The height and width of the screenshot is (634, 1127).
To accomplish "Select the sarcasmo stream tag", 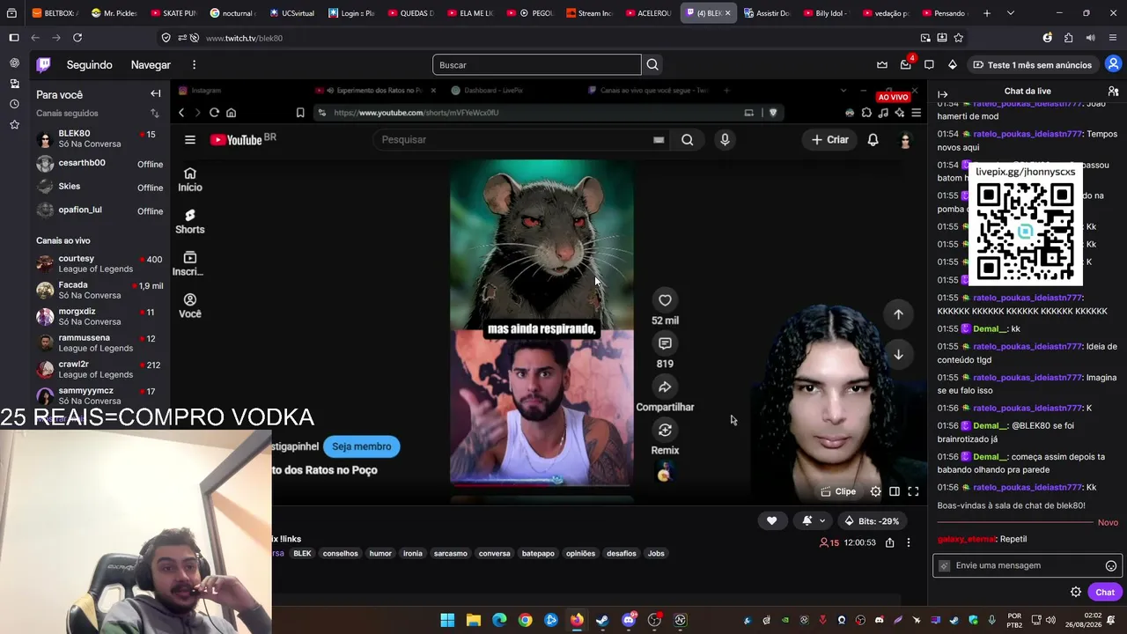I will click(x=451, y=553).
